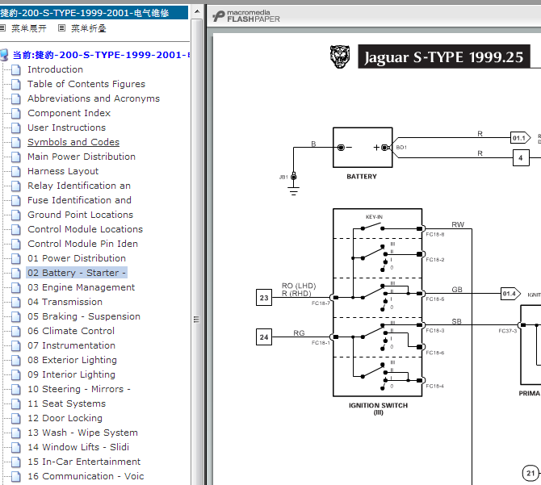Open 11 Seat Systems
This screenshot has height=485, width=541.
pos(66,403)
